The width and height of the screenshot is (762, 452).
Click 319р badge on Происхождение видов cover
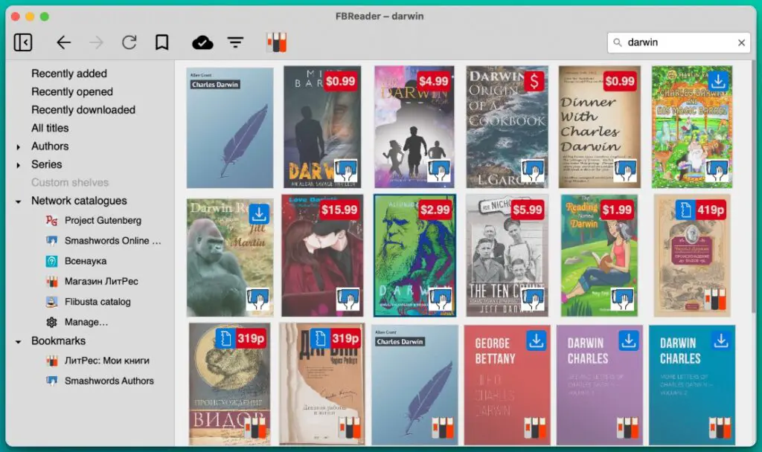[x=251, y=338]
